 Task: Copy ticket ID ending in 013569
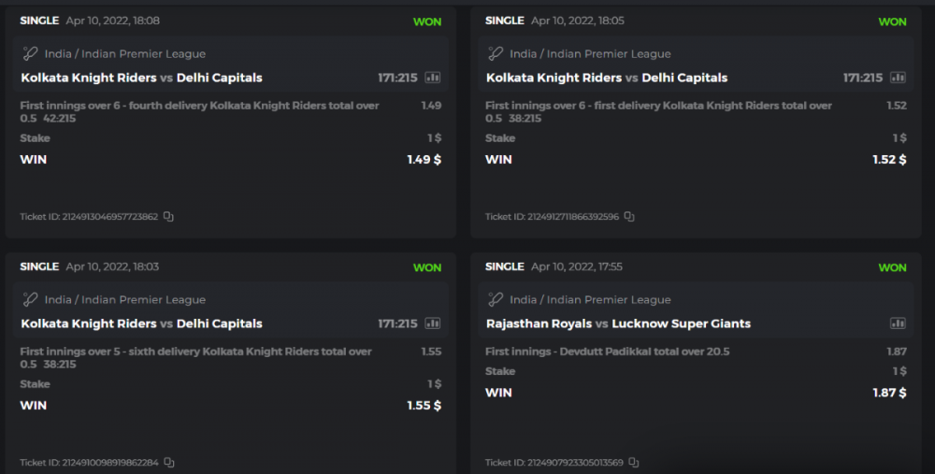coord(634,463)
